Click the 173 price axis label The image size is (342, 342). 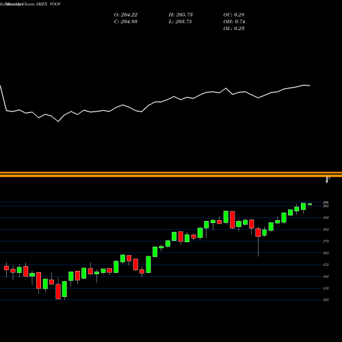coord(326,241)
